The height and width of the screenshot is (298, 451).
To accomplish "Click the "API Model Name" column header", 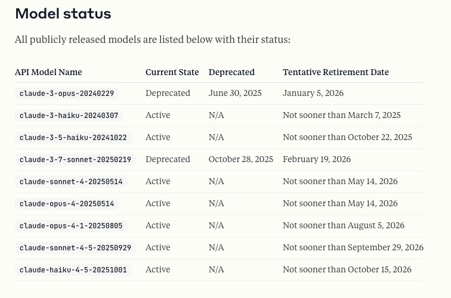I will tap(48, 72).
